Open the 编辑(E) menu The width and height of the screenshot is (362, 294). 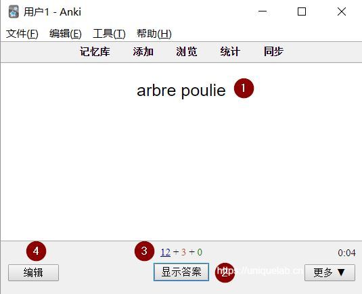click(x=66, y=34)
